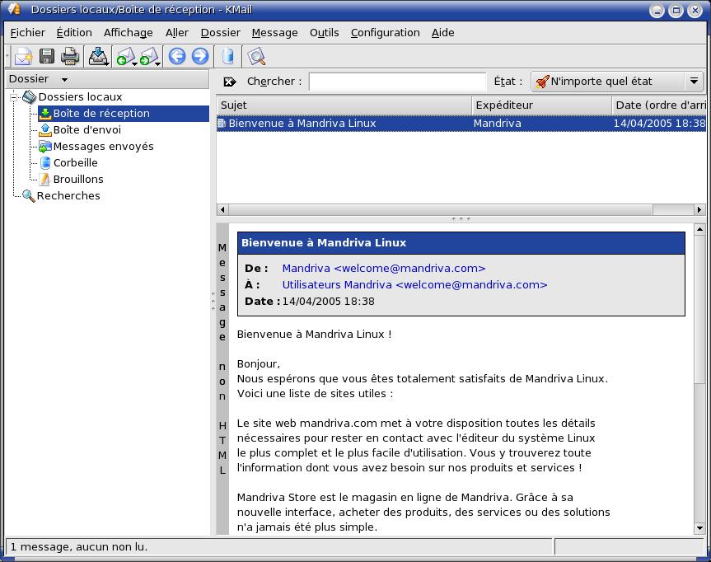The width and height of the screenshot is (711, 562).
Task: Click the new message toolbar icon
Action: (x=22, y=56)
